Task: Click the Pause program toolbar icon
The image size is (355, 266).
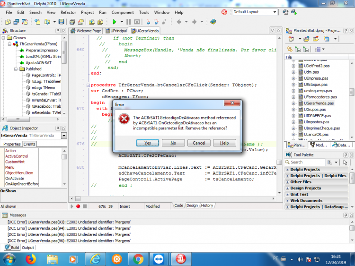Action: 129,22
